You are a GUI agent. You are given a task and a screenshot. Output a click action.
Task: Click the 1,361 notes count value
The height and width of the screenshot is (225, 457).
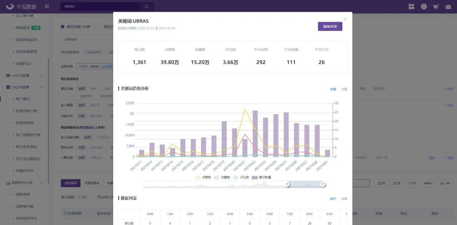(x=139, y=62)
